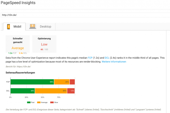Click the mobile phone icon in Mobil tab
The height and width of the screenshot is (113, 170).
[8, 27]
